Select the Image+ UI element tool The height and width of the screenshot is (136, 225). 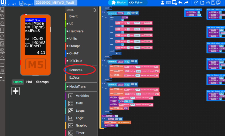(x=2, y=51)
